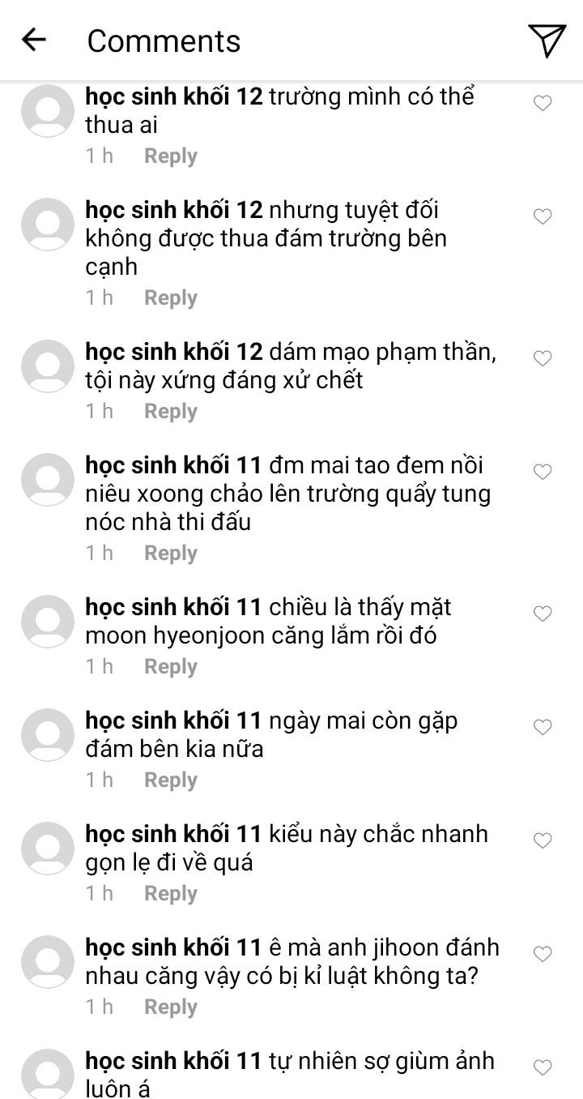Reply to 'anh jihoon đánh nhau' comment
583x1099 pixels.
point(171,1007)
